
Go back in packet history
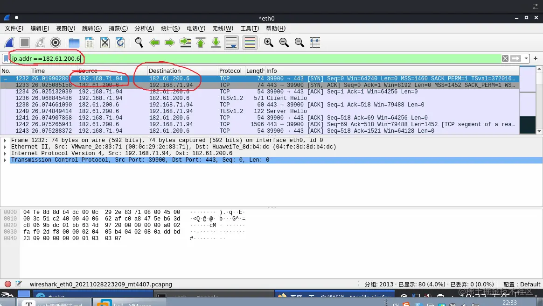coord(154,43)
